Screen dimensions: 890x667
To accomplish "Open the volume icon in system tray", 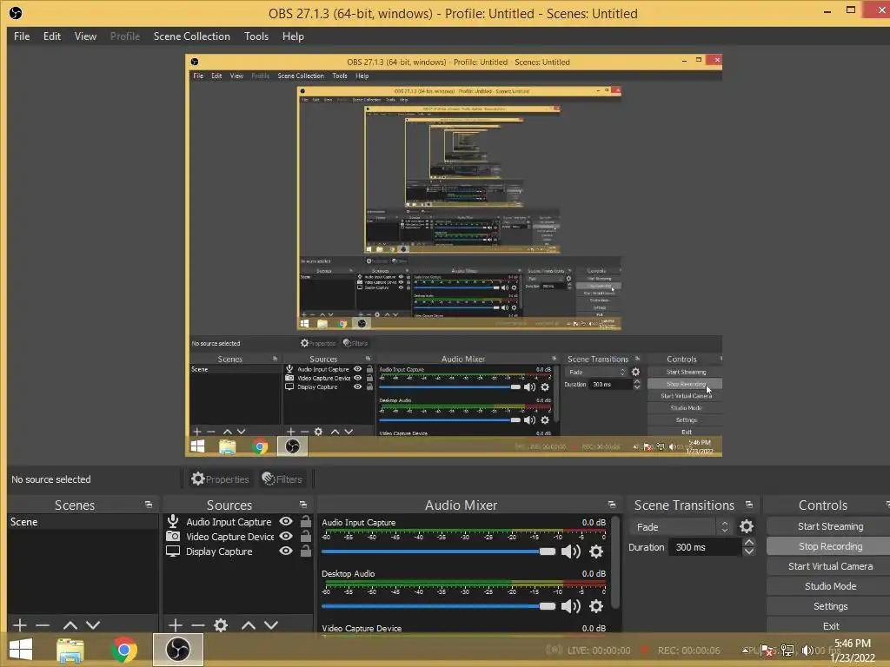I will pyautogui.click(x=807, y=650).
